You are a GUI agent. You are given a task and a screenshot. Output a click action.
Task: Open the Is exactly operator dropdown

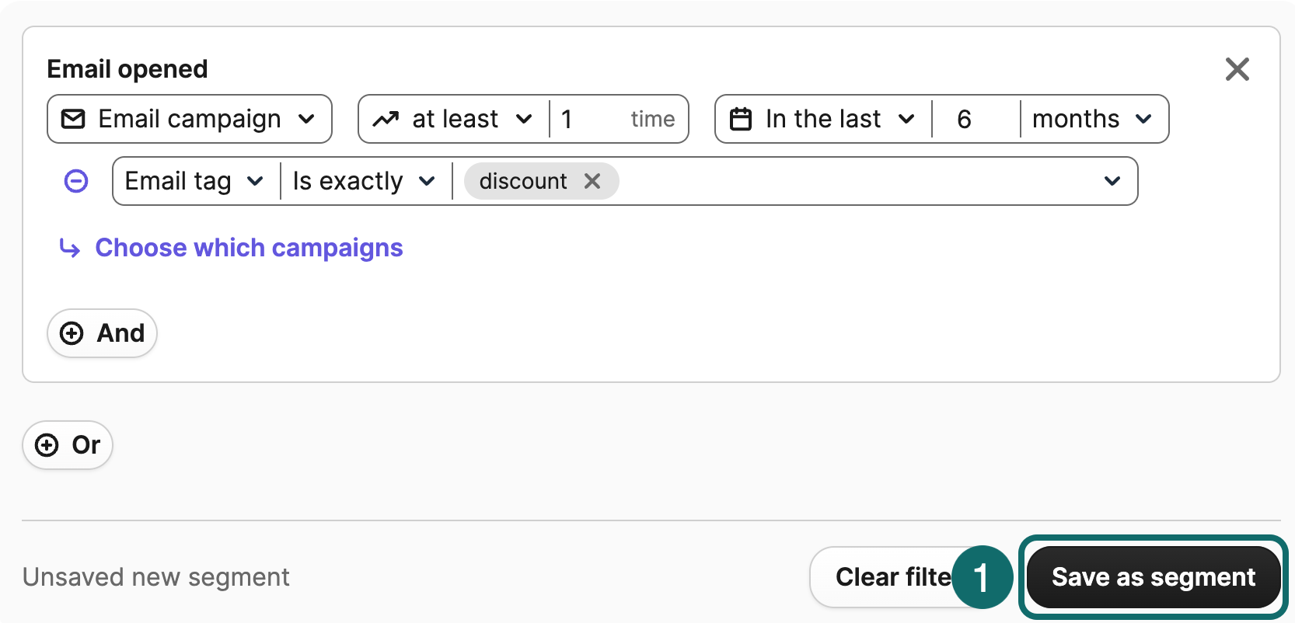click(364, 181)
